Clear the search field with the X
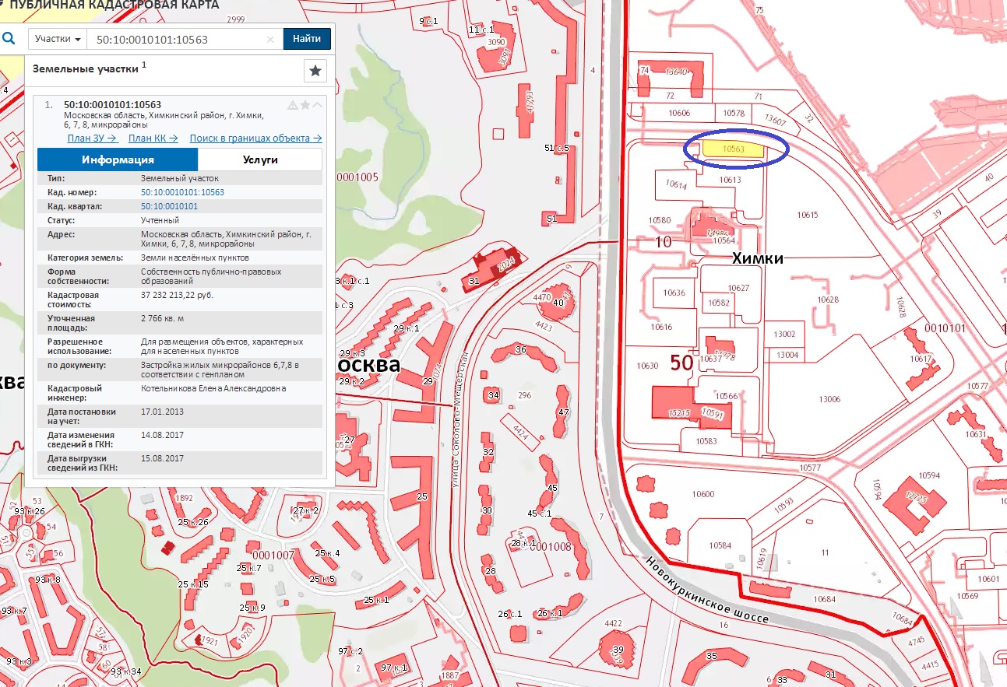 point(270,39)
